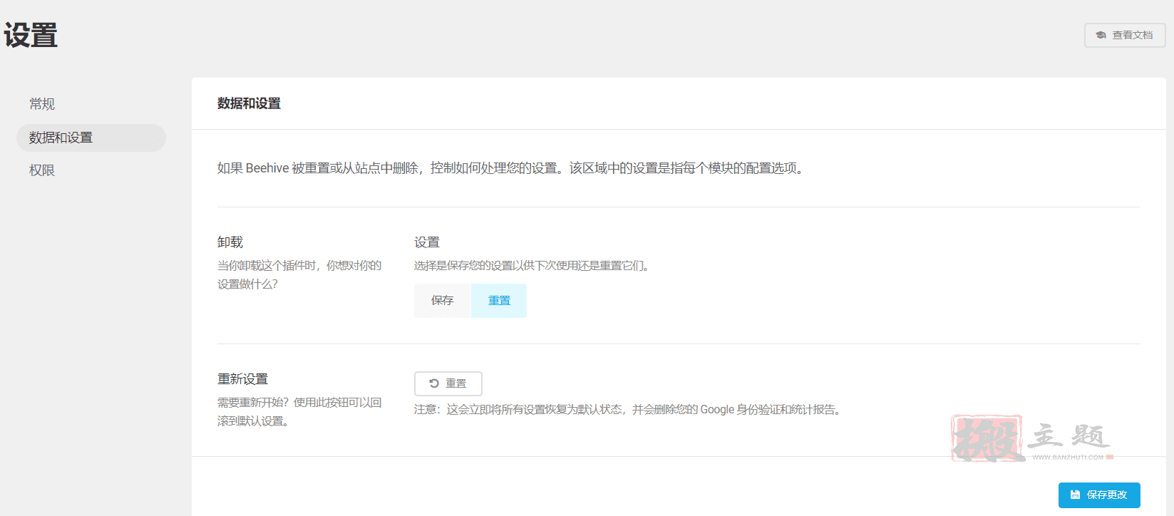Click the note starting 注意：这会立即将所有设置
Viewport: 1174px width, 516px height.
pyautogui.click(x=629, y=410)
